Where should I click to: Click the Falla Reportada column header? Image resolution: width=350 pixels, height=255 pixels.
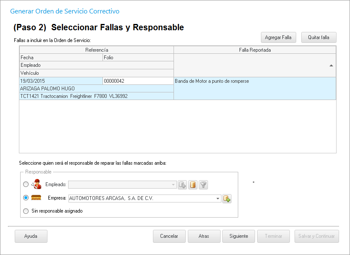pos(255,50)
